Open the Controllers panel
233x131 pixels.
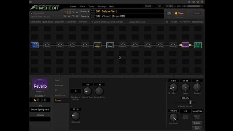36,22
